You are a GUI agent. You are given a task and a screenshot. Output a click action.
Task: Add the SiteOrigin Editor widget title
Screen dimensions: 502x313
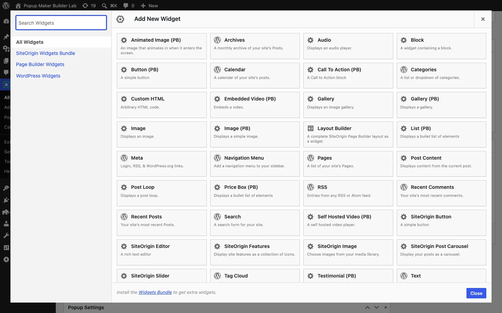click(x=150, y=246)
